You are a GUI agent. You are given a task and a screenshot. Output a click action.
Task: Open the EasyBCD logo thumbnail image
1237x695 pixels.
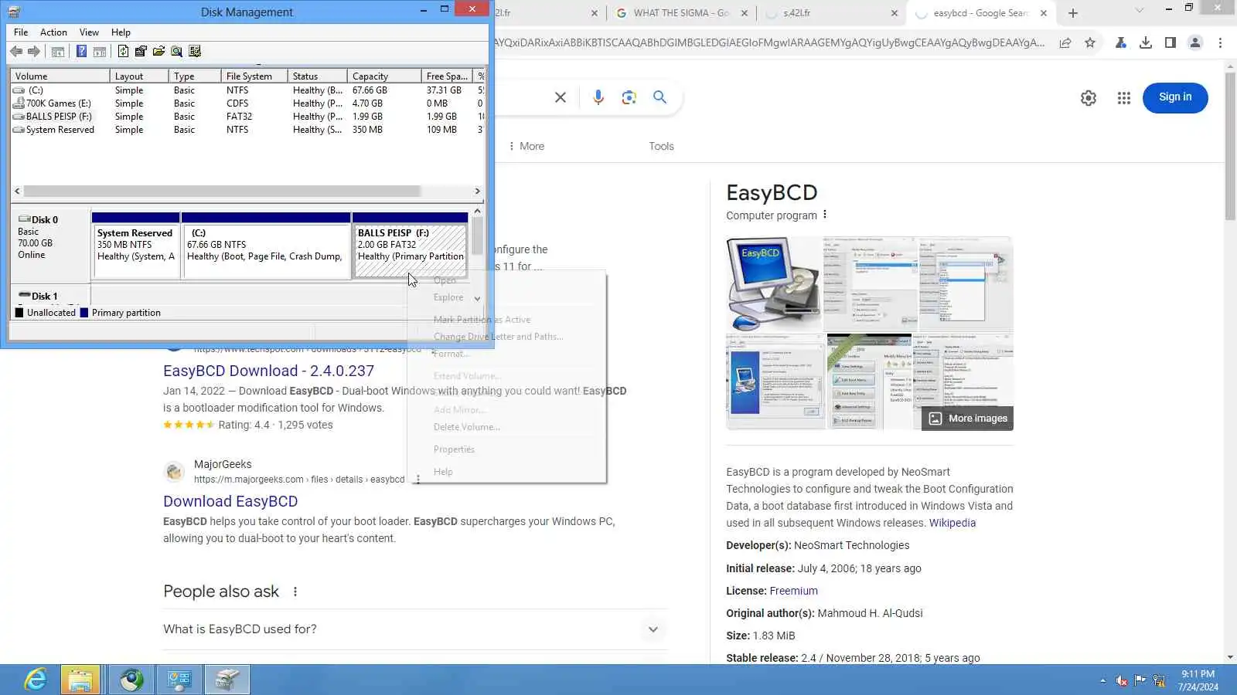click(x=774, y=284)
